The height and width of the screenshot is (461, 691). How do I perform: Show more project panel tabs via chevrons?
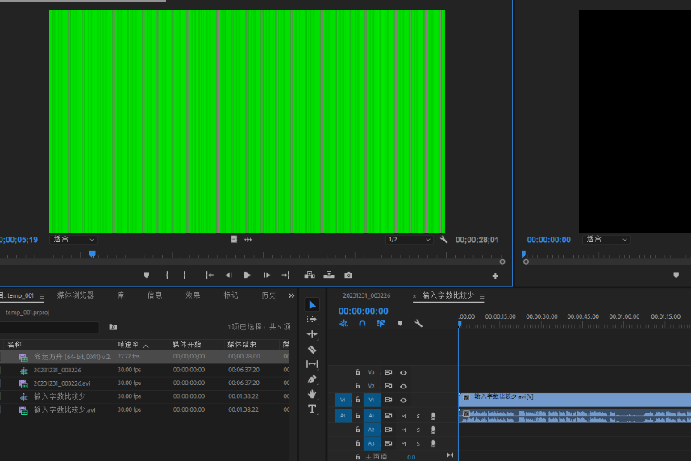(x=291, y=295)
